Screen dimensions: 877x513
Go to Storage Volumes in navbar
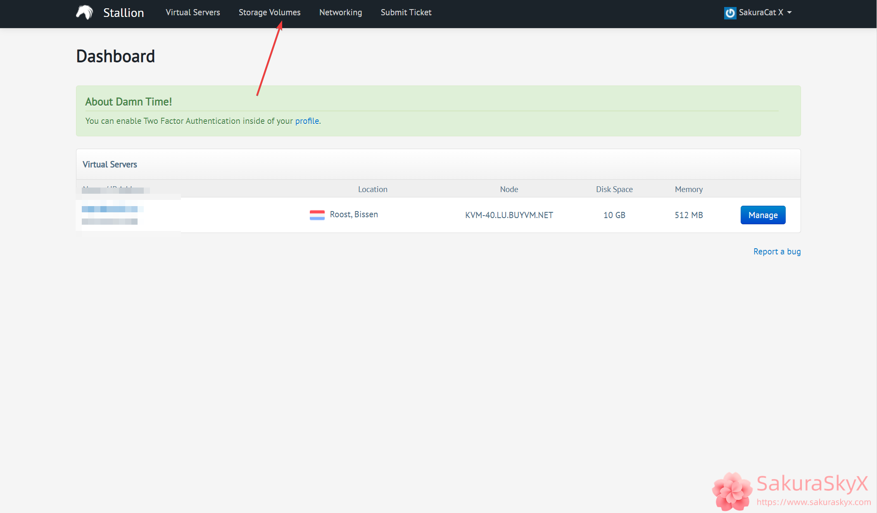click(x=269, y=12)
